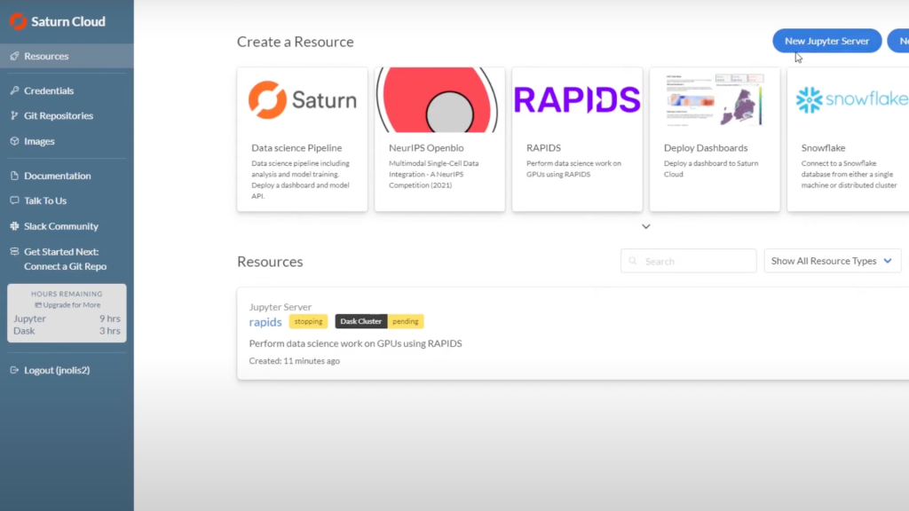Click the New Jupyter Server button
This screenshot has height=511, width=909.
(x=826, y=41)
